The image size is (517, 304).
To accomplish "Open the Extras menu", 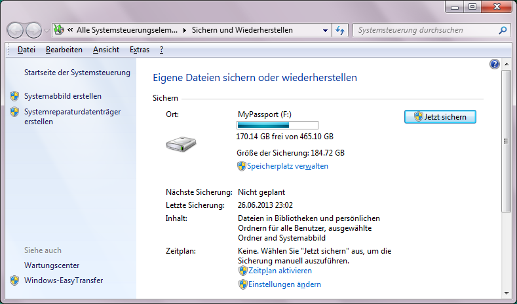I will pyautogui.click(x=140, y=50).
